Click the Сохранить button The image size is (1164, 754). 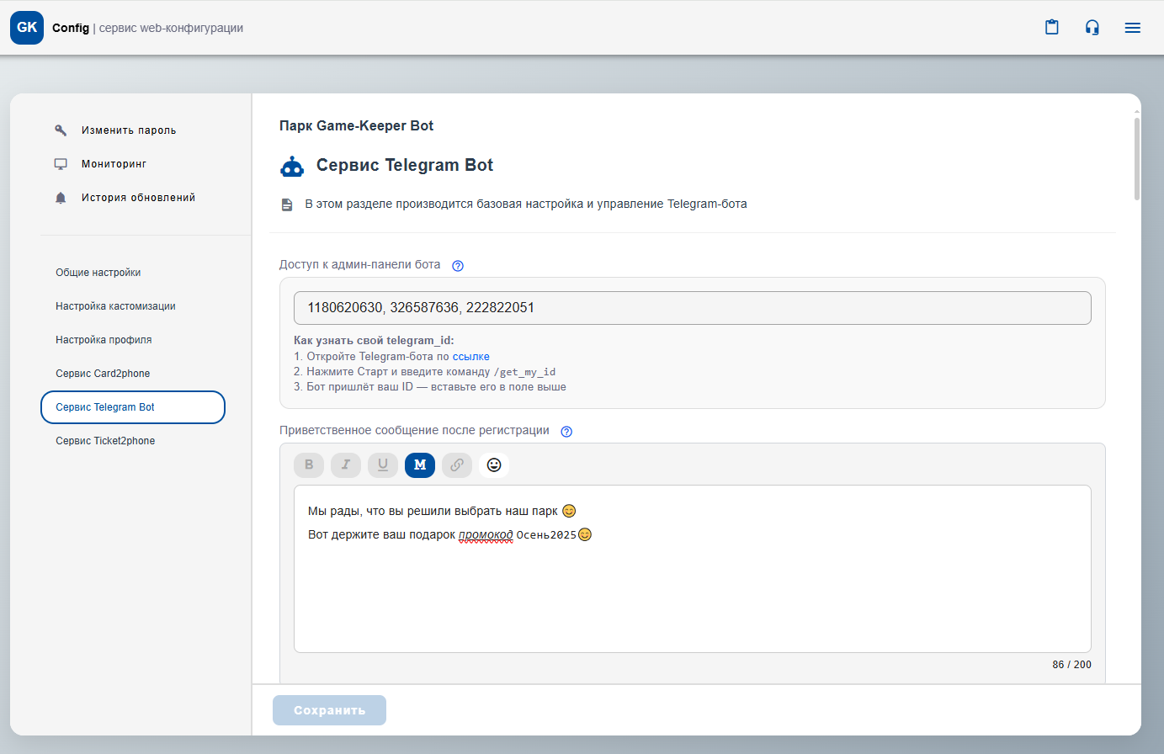329,710
